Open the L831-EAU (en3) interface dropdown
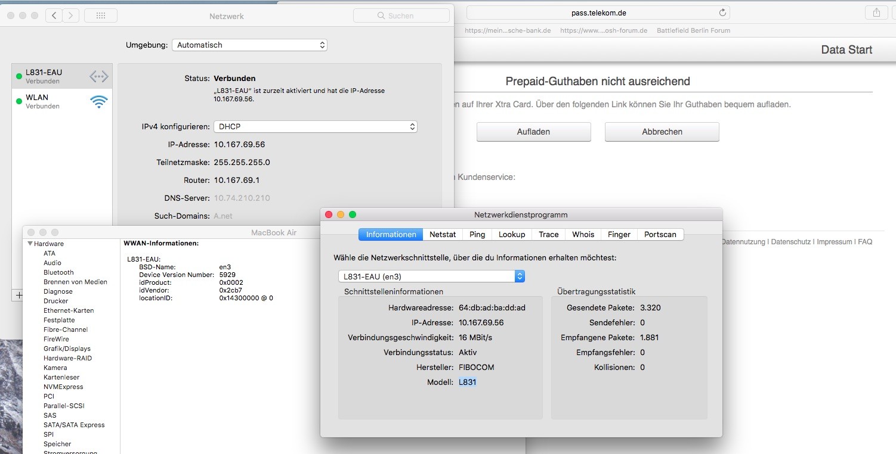896x454 pixels. pos(431,276)
